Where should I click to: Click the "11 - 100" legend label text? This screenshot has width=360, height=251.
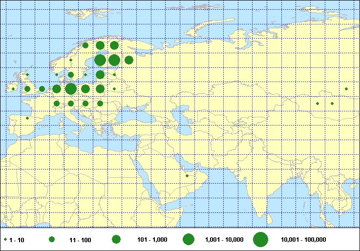(x=80, y=240)
